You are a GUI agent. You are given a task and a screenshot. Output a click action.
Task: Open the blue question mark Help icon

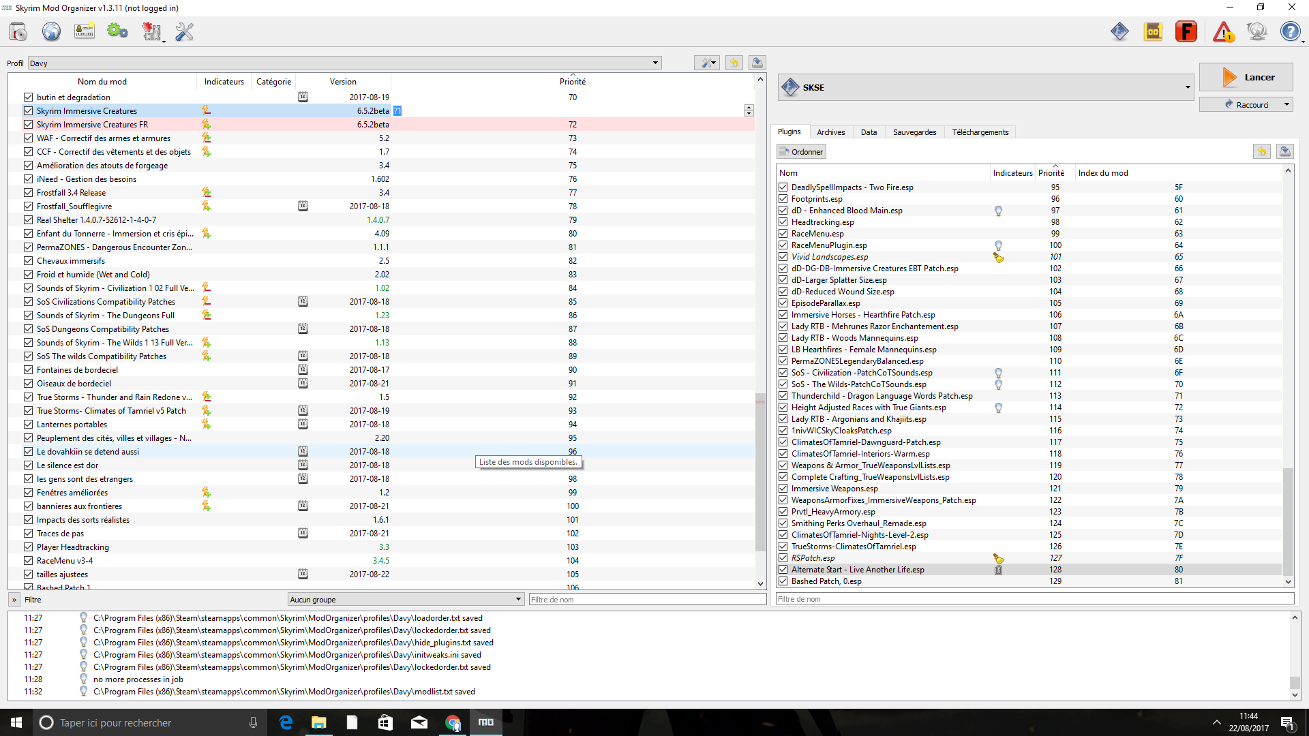(x=1290, y=31)
